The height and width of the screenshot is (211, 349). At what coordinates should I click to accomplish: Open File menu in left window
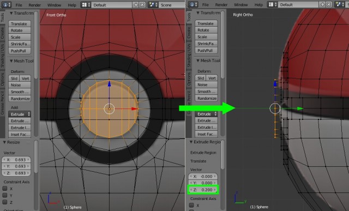point(19,5)
